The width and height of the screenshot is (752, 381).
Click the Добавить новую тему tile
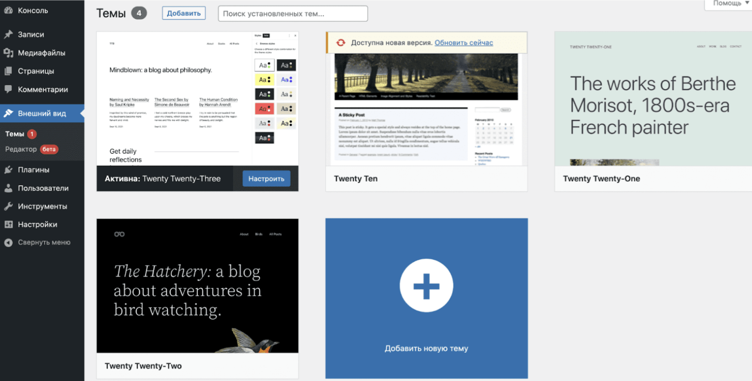[426, 298]
